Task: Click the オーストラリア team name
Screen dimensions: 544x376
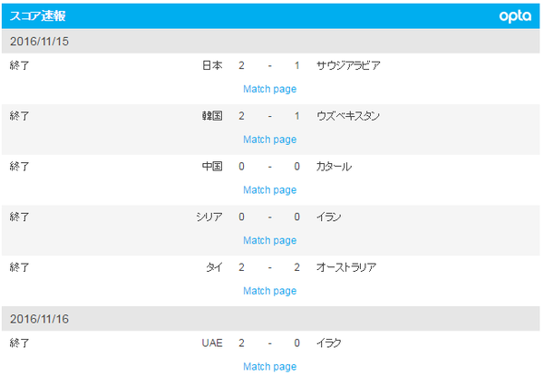Action: click(346, 267)
